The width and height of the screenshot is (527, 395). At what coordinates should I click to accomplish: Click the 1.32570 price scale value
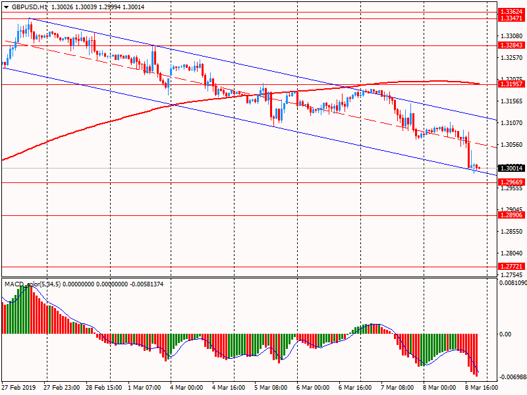[512, 58]
